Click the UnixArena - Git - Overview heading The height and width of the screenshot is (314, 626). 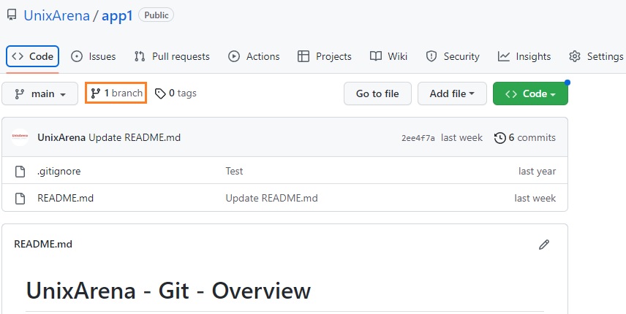[168, 291]
